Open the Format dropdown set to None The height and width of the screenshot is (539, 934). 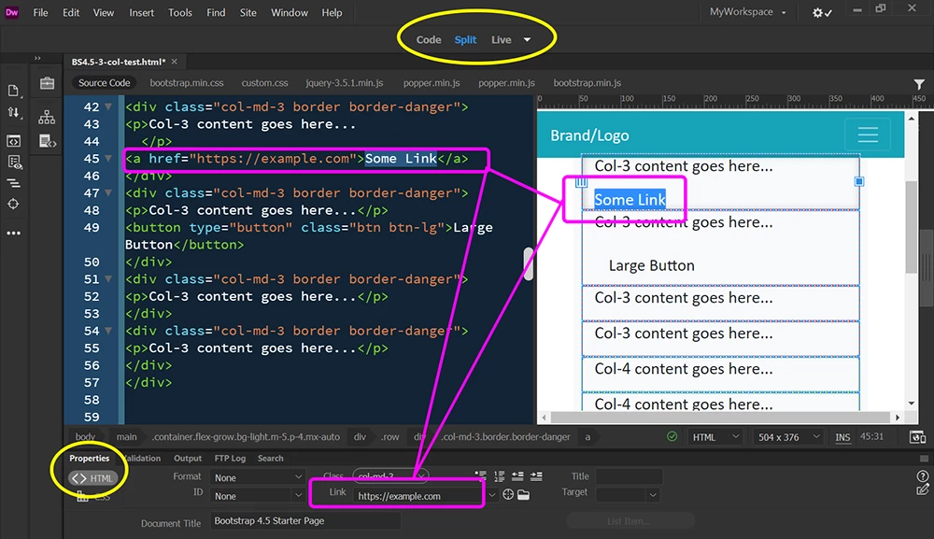[258, 477]
